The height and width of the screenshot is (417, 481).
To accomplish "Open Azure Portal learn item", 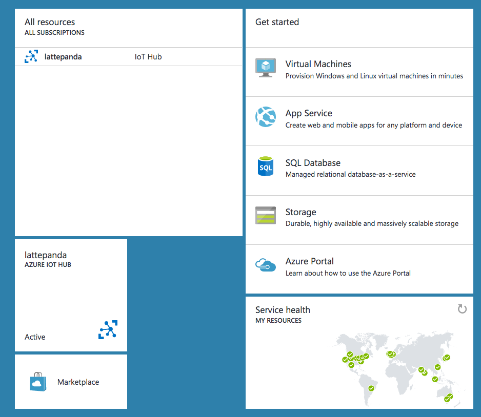I will (x=310, y=261).
